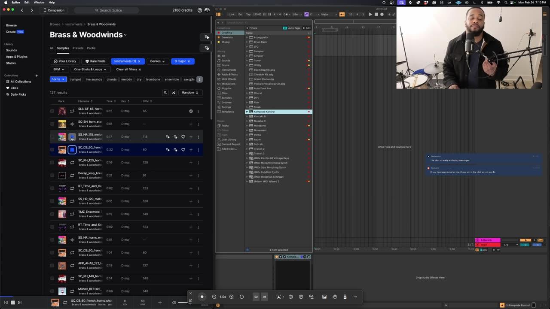Expand Arpeggiator folder in Ableton browser
The image size is (550, 309).
[247, 37]
